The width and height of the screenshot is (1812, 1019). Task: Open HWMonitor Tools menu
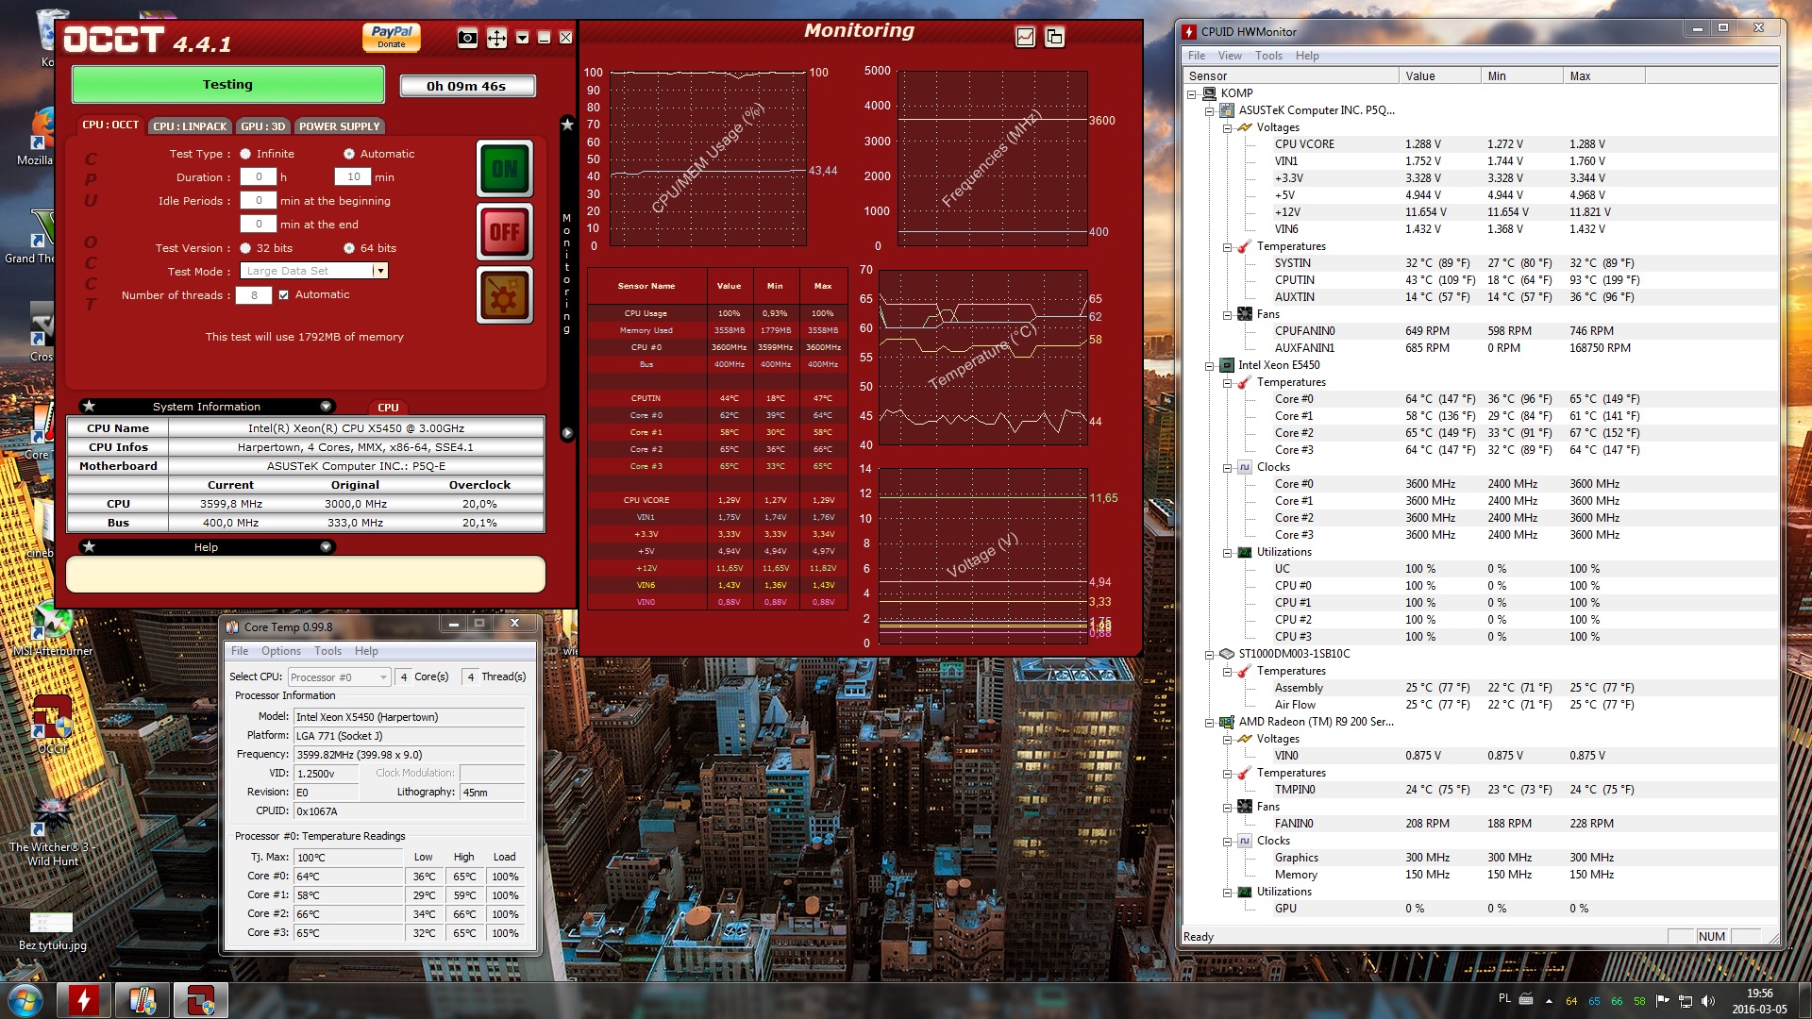coord(1267,56)
